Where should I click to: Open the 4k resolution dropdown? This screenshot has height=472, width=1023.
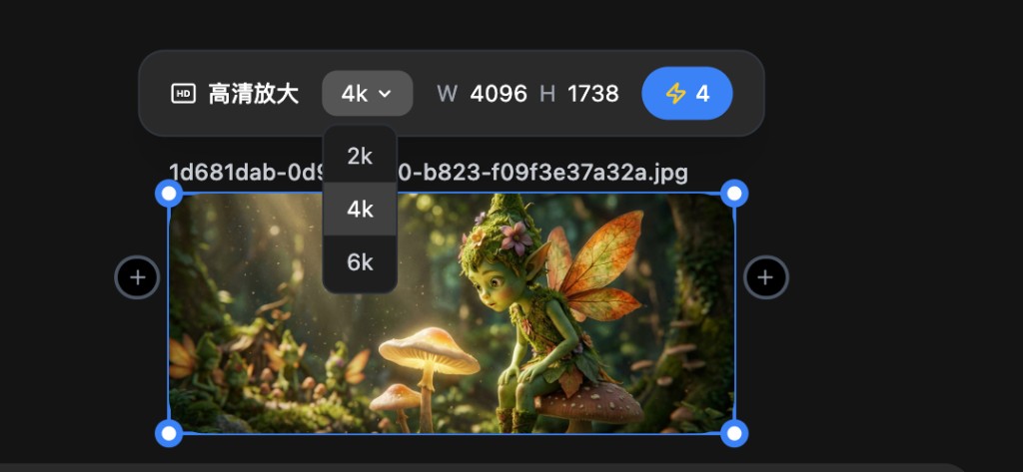pos(367,94)
